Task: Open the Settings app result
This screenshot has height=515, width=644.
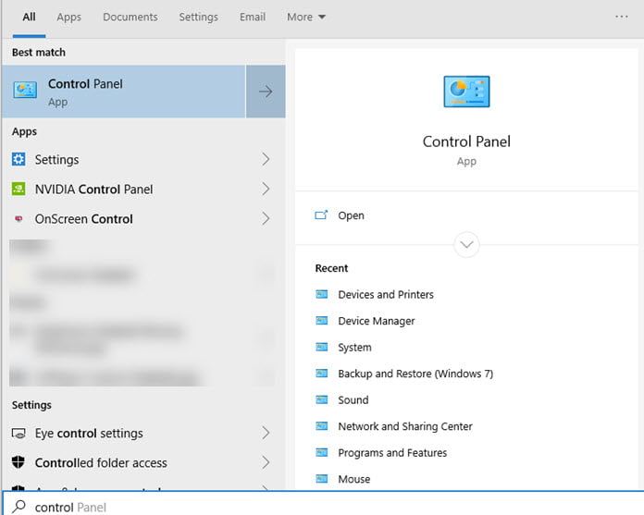Action: pos(142,159)
